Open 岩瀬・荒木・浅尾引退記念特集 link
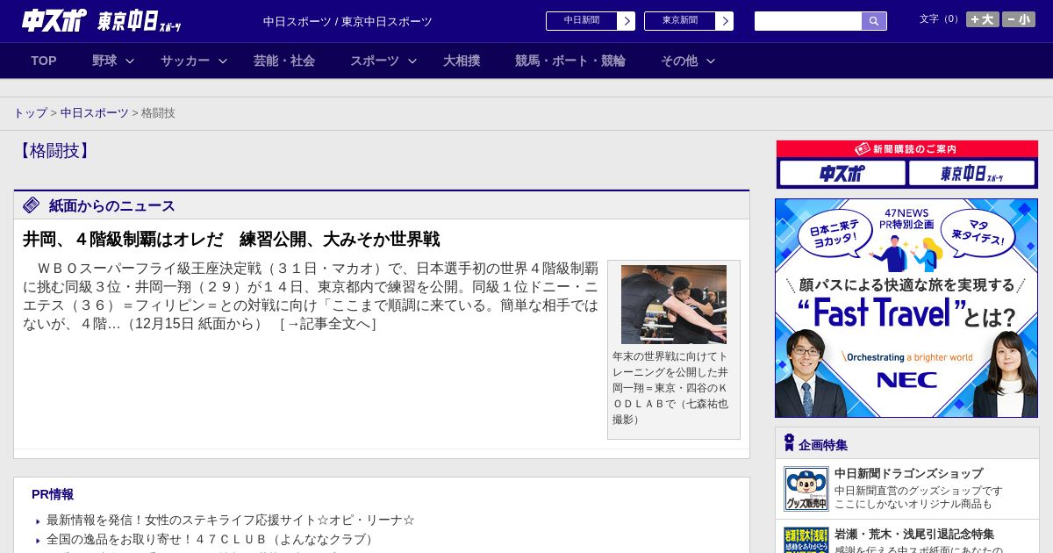Image resolution: width=1053 pixels, height=553 pixels. pos(914,534)
